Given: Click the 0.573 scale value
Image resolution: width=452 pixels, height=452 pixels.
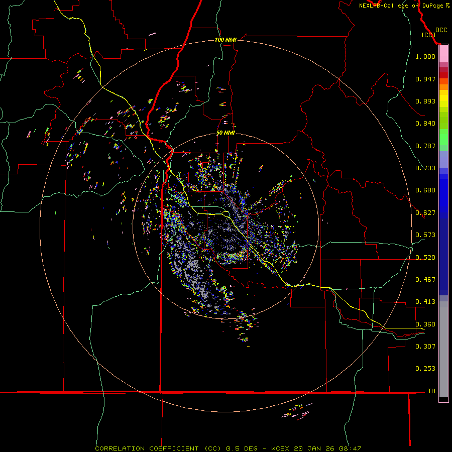Looking at the screenshot, I should tap(425, 235).
